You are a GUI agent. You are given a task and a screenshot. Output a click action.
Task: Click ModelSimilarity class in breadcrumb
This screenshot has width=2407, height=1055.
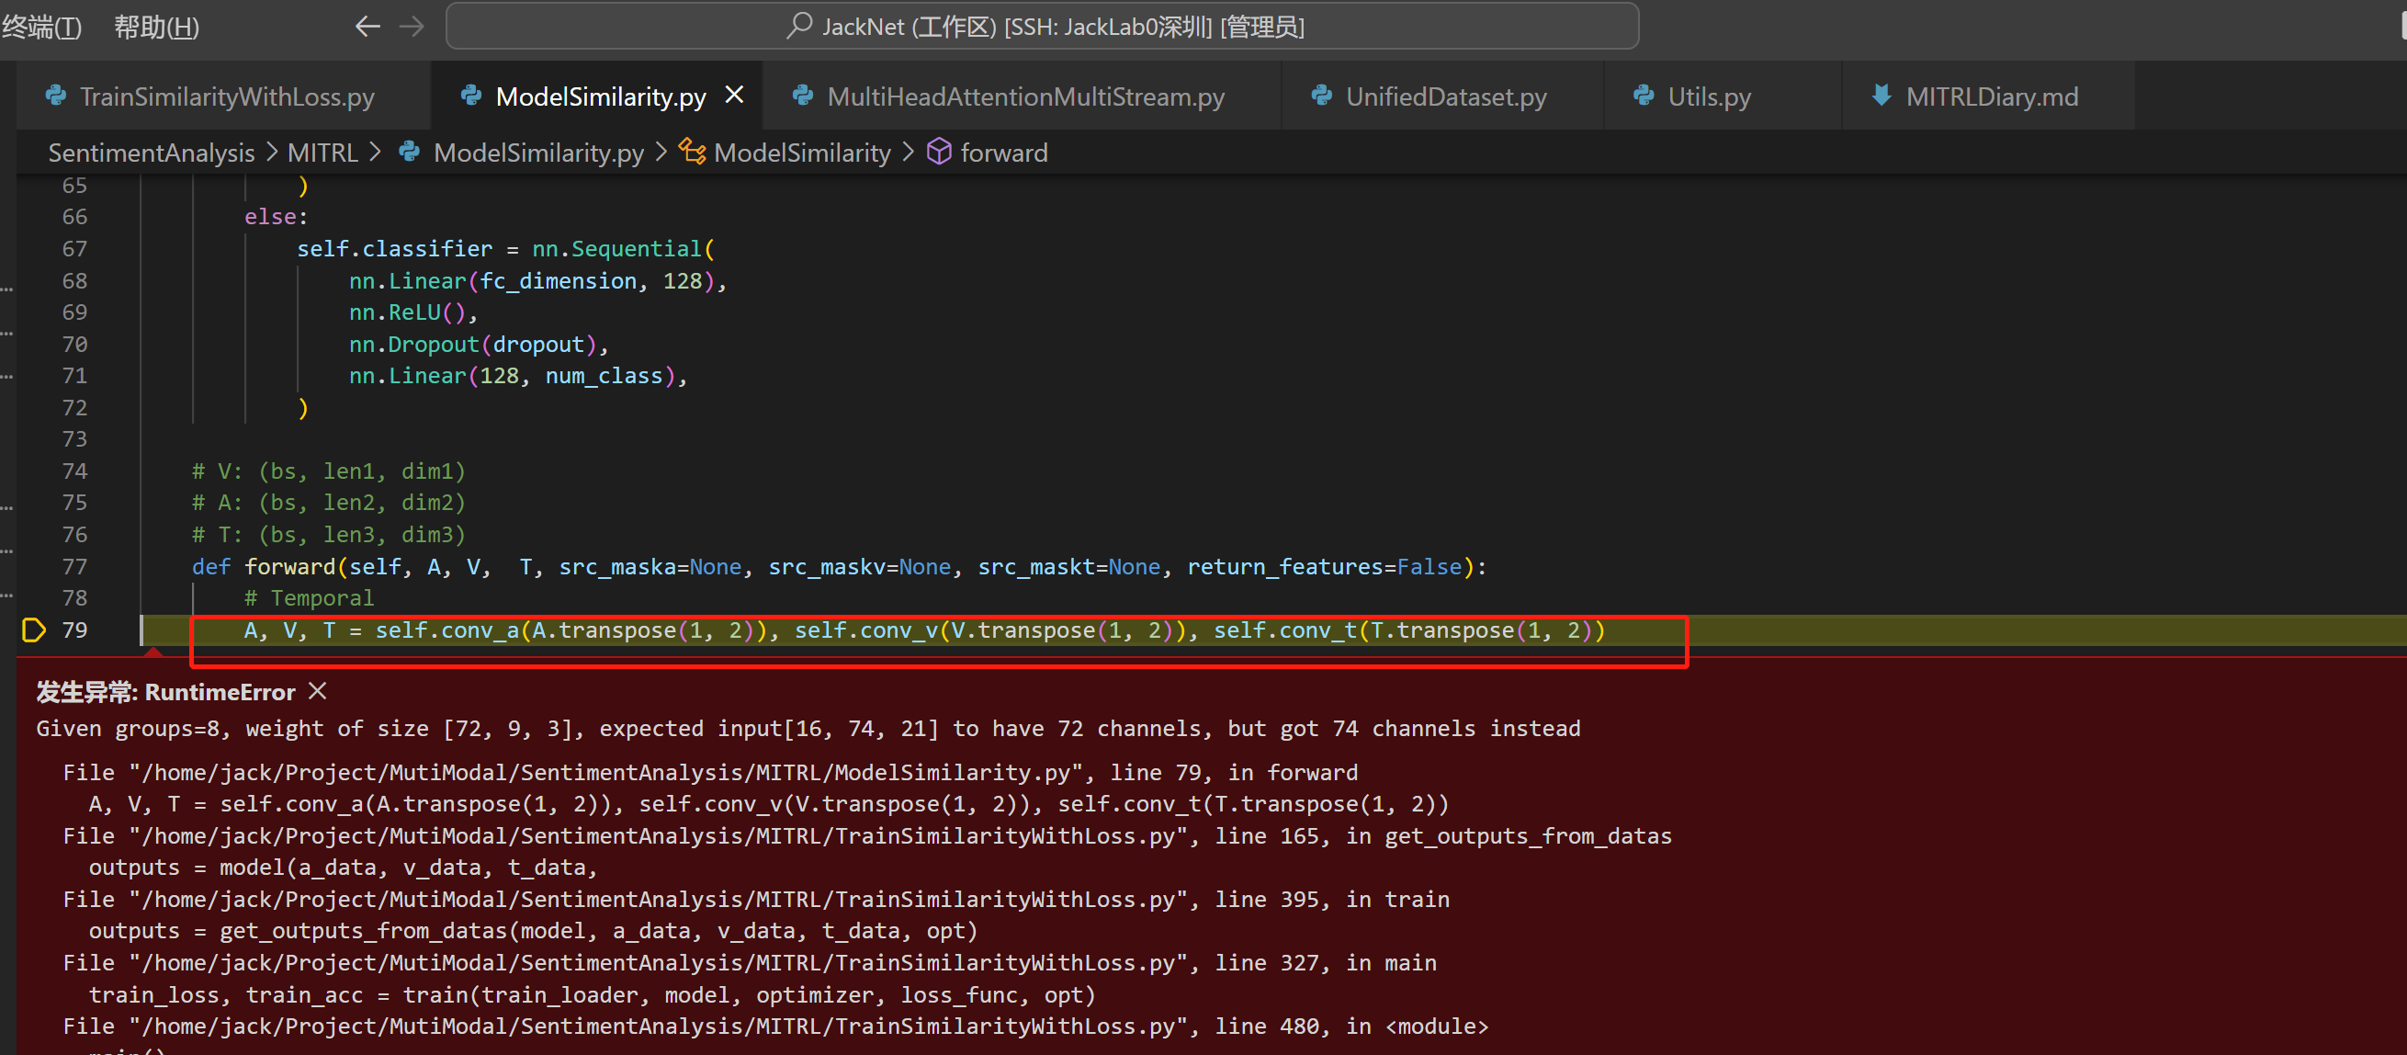coord(803,153)
